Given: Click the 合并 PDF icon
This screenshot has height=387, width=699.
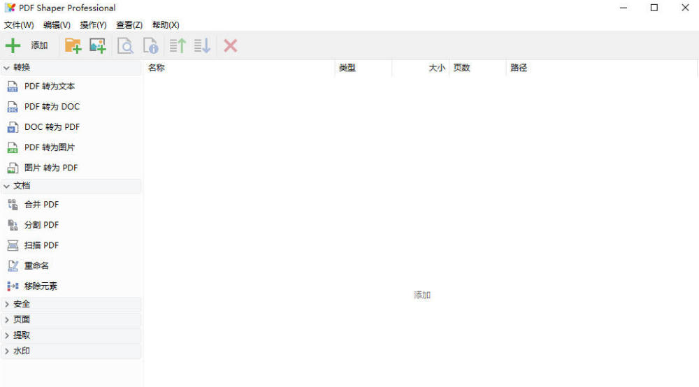Looking at the screenshot, I should pos(13,205).
